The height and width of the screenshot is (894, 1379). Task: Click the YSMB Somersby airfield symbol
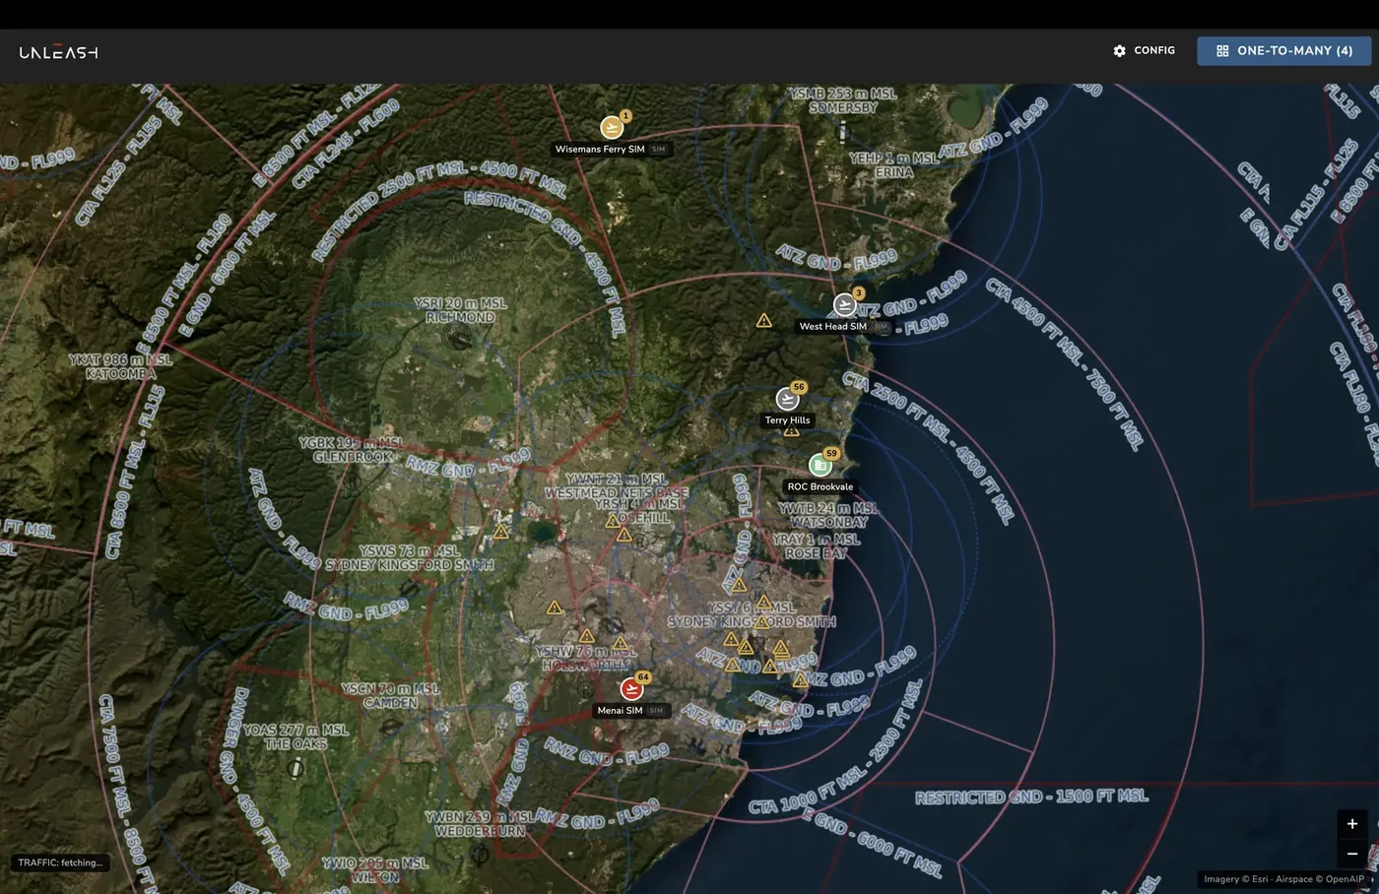point(842,131)
